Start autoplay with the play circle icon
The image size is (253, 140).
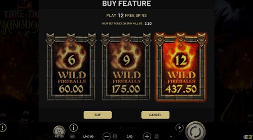[x=179, y=128]
